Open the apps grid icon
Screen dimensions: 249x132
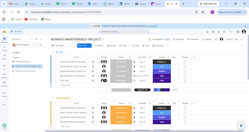point(238,32)
